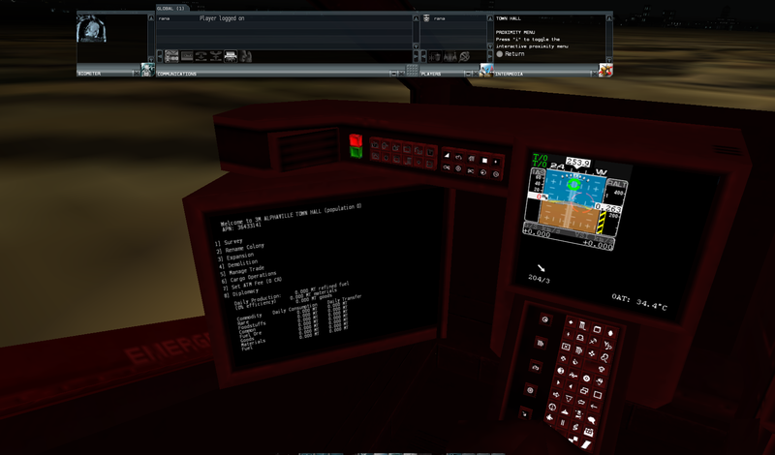The width and height of the screenshot is (775, 455).
Task: Click the grid dots icon beside Communications
Action: pyautogui.click(x=413, y=70)
